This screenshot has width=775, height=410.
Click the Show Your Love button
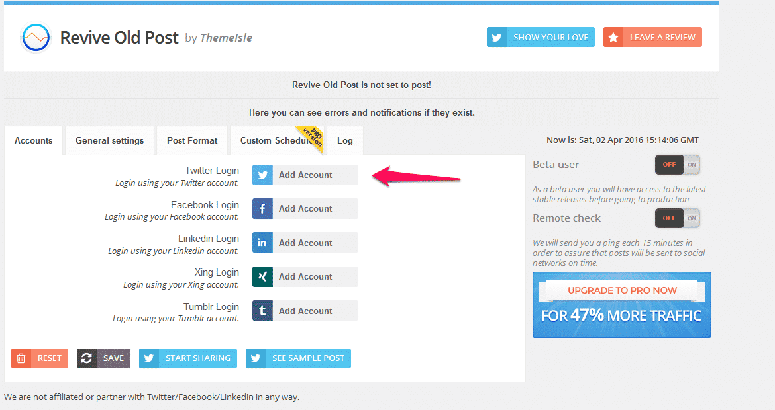click(541, 38)
